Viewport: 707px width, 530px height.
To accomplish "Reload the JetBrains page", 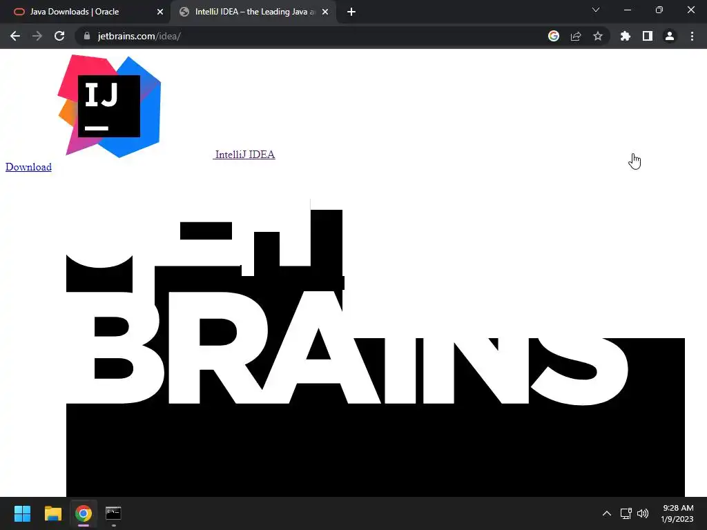I will point(59,36).
